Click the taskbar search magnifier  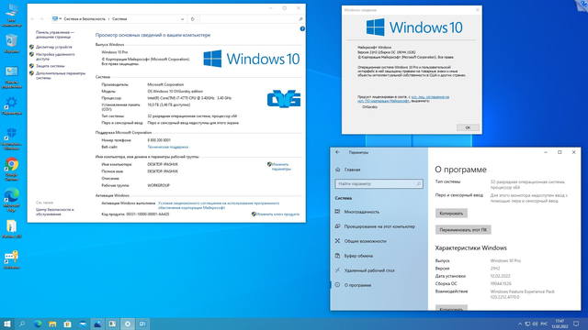tap(22, 324)
